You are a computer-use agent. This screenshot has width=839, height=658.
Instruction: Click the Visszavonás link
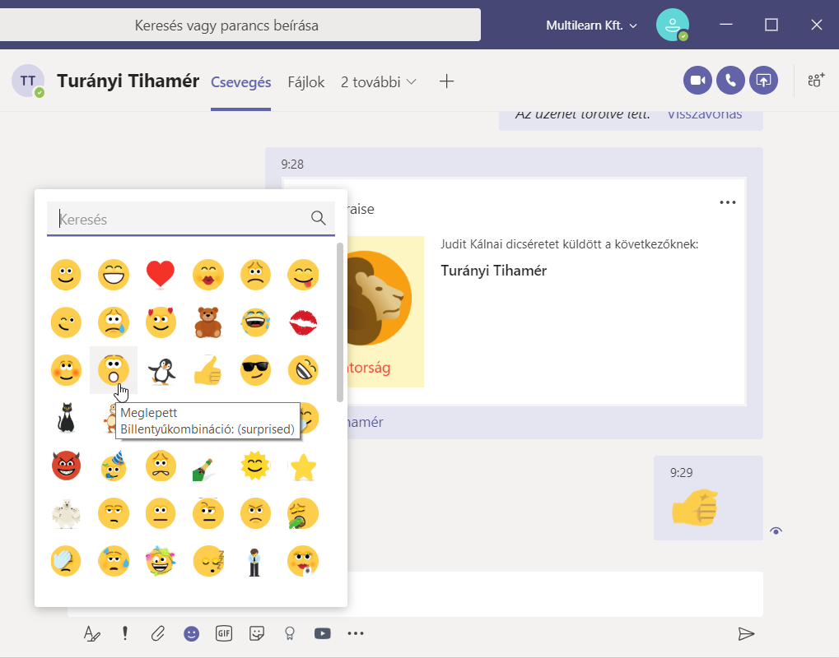[704, 114]
